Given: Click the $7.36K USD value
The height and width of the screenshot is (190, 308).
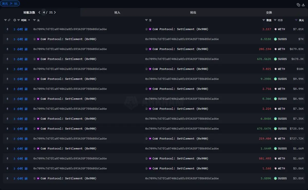Looking at the screenshot, I should point(299,109).
